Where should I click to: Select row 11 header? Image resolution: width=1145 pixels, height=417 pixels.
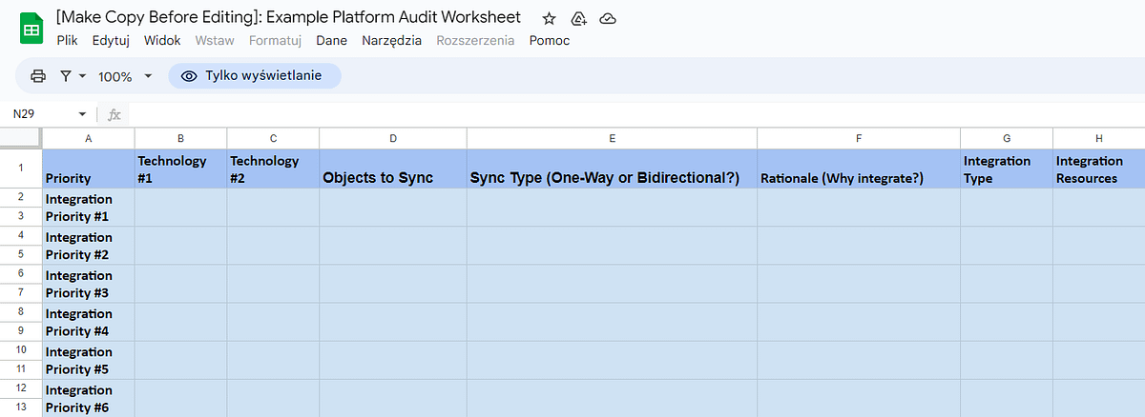tap(21, 369)
